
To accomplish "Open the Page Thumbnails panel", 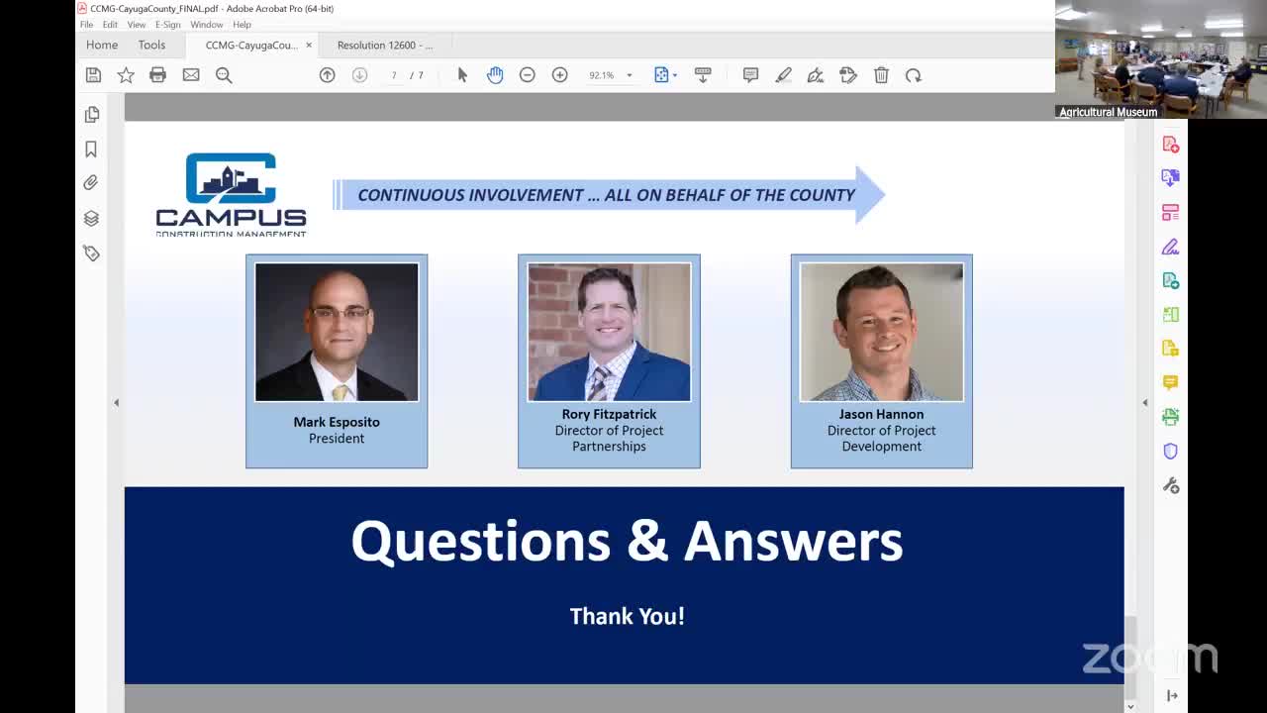I will tap(92, 115).
